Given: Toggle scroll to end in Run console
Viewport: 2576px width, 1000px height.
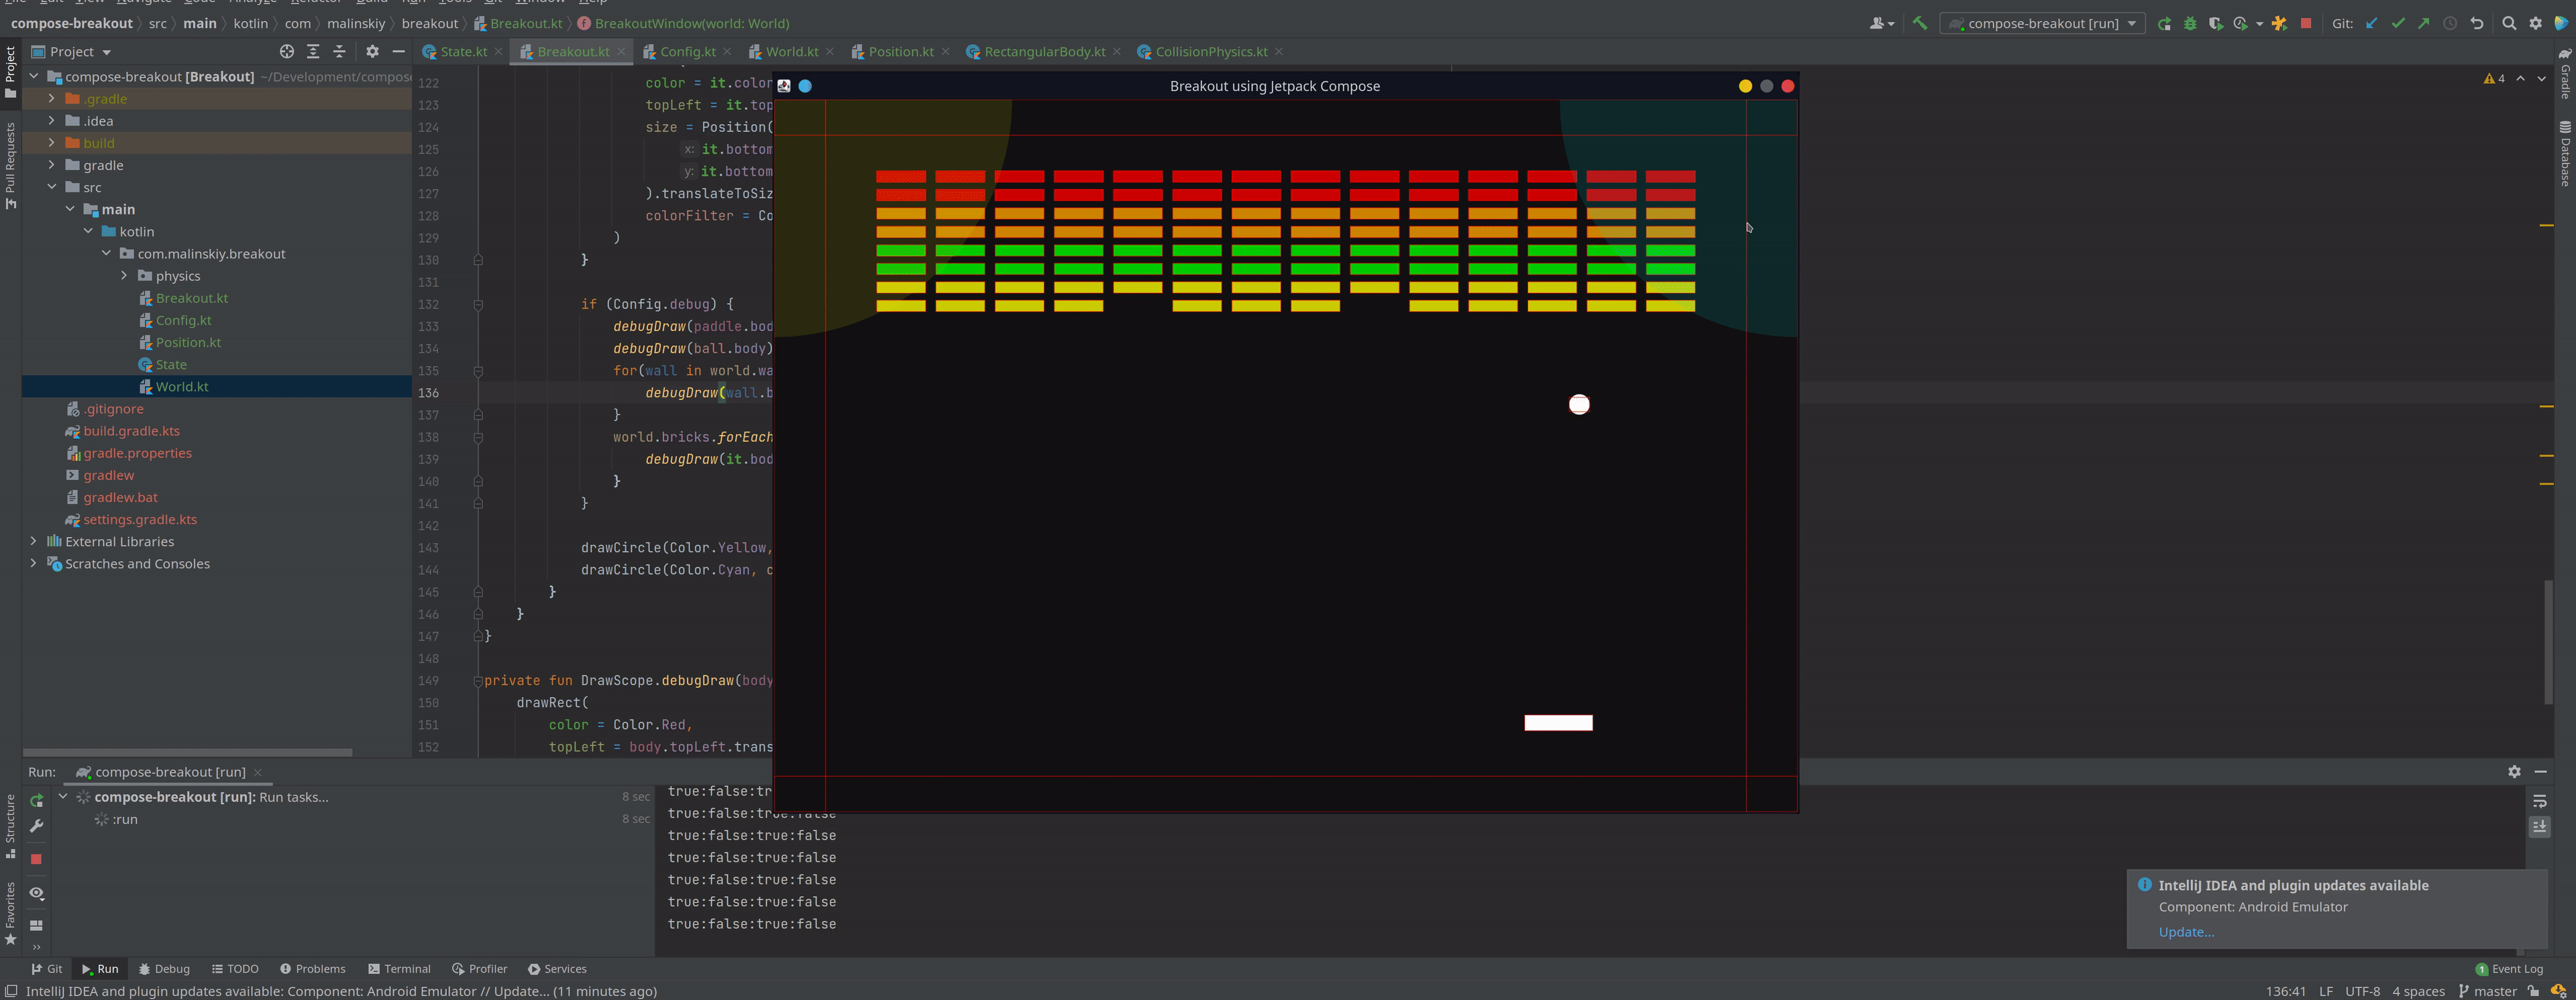Looking at the screenshot, I should [x=2539, y=826].
